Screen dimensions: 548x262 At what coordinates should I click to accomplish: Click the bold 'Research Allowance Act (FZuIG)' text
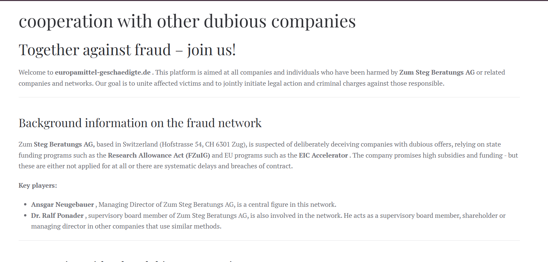coord(159,155)
